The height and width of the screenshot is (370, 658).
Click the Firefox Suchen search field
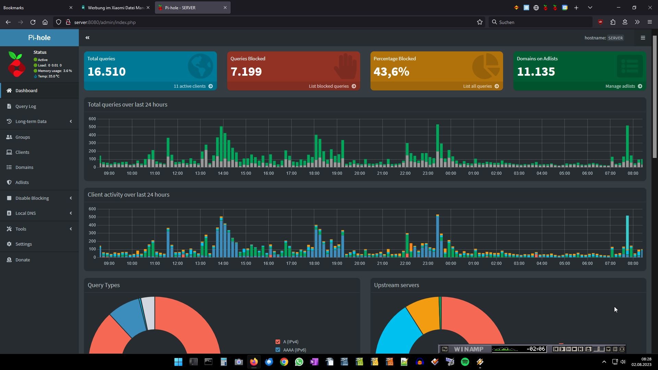pos(543,22)
